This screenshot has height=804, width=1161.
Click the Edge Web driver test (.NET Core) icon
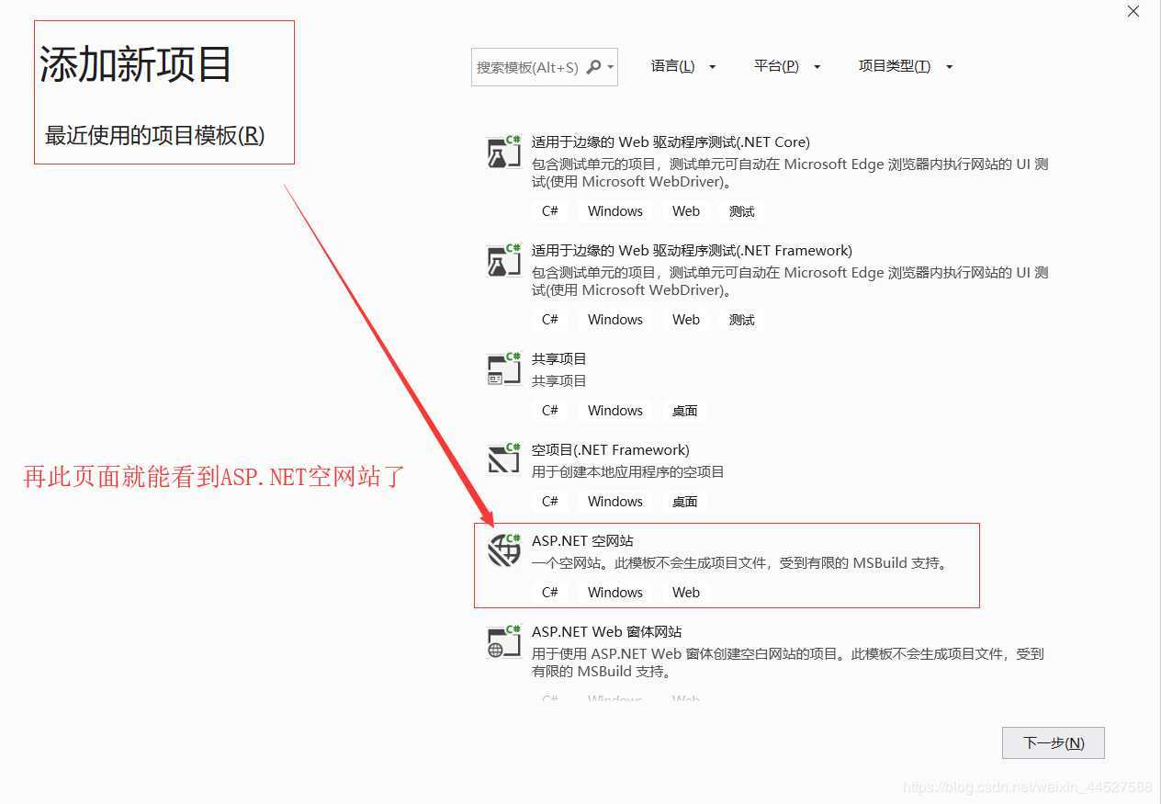504,152
